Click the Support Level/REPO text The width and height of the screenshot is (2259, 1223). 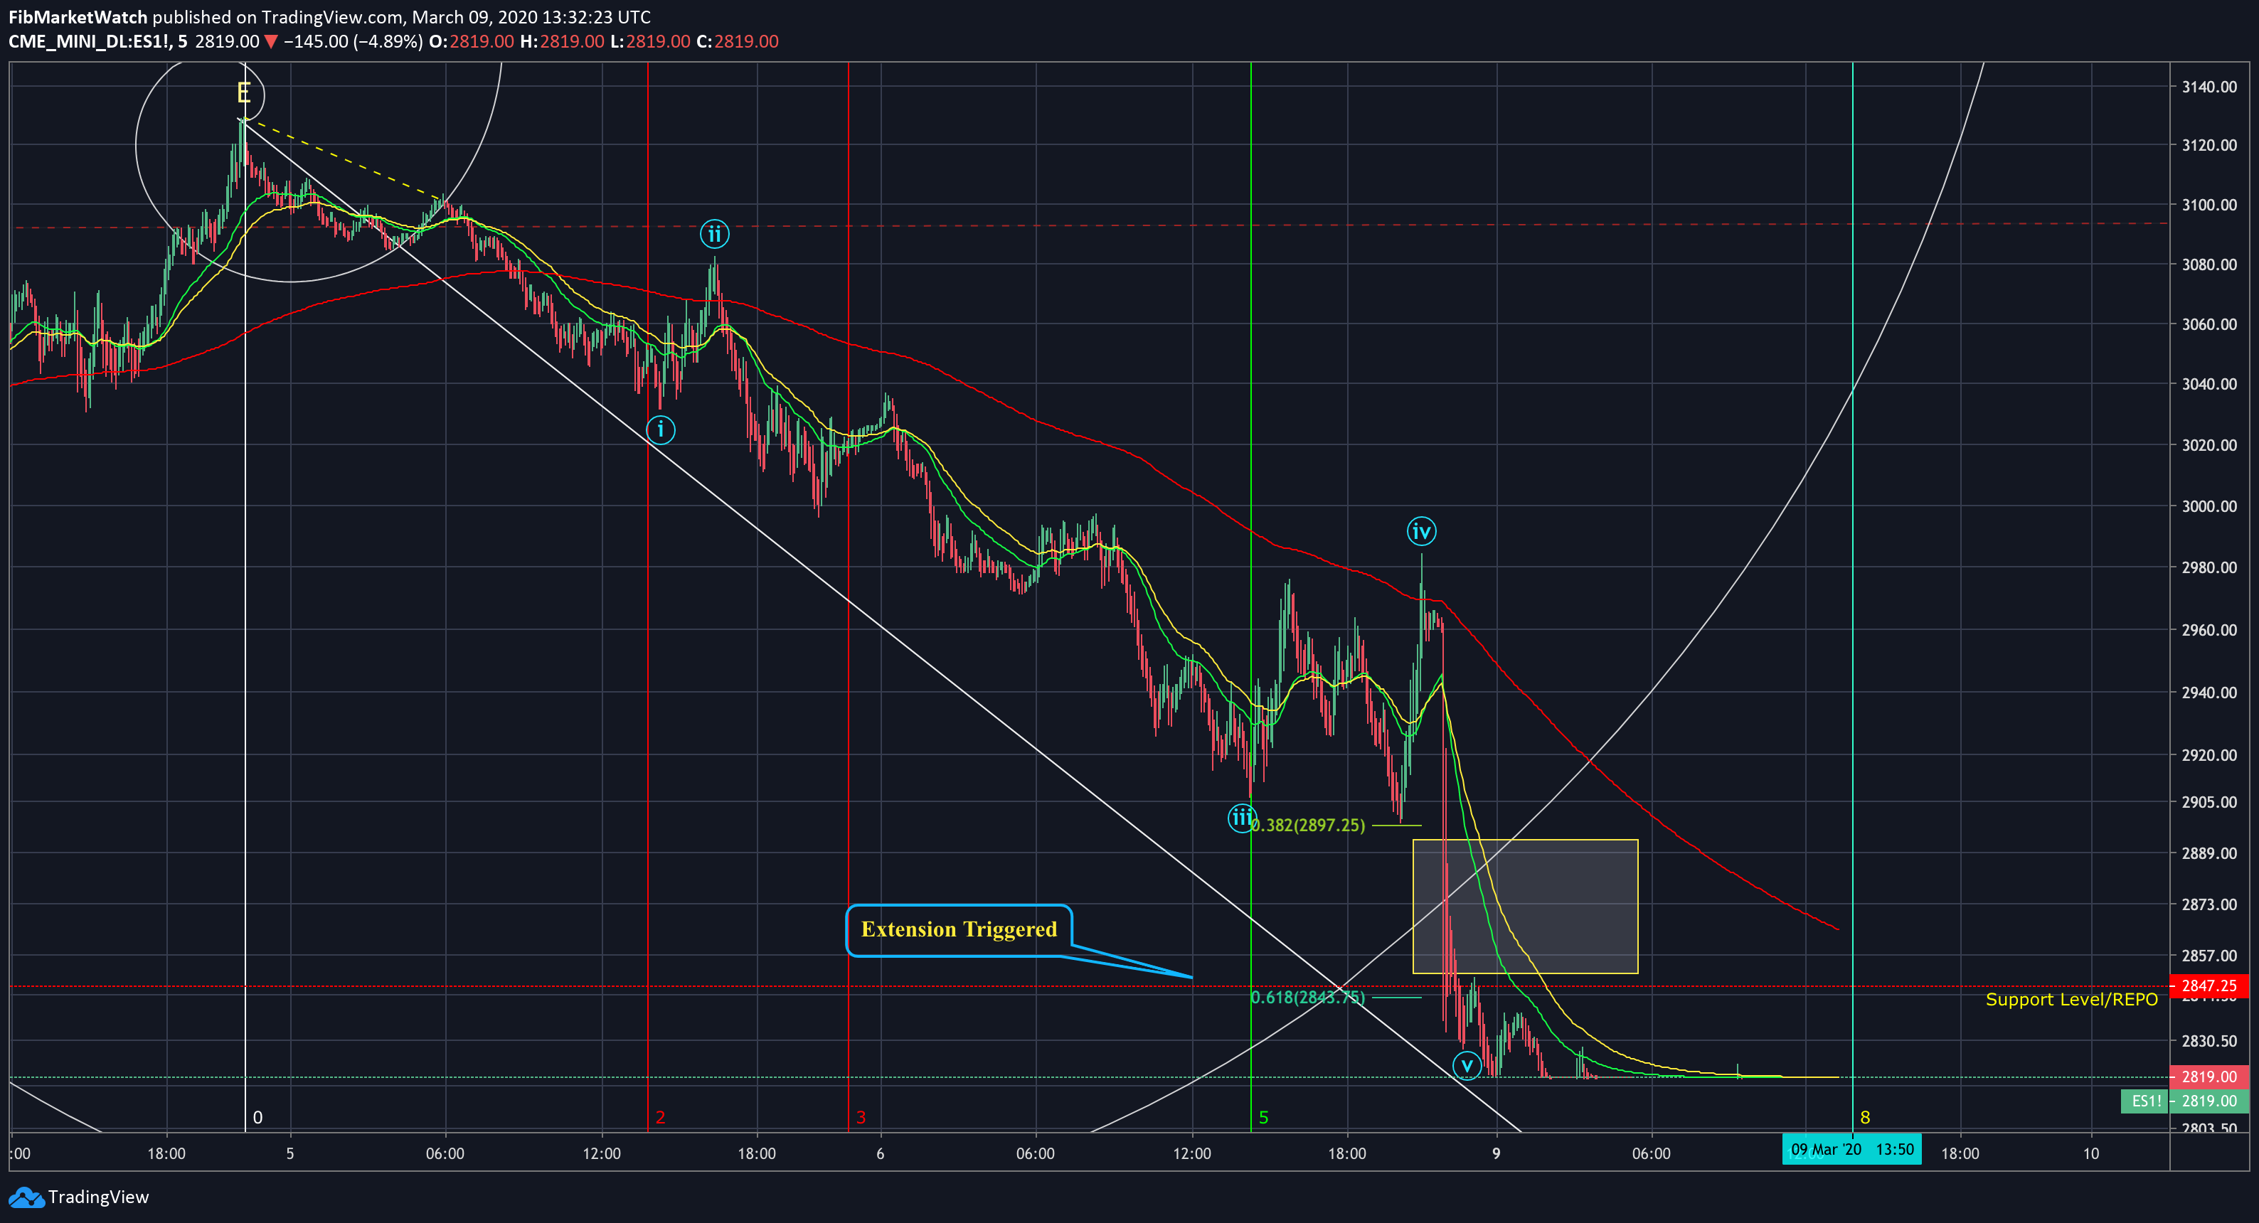pyautogui.click(x=2071, y=1000)
